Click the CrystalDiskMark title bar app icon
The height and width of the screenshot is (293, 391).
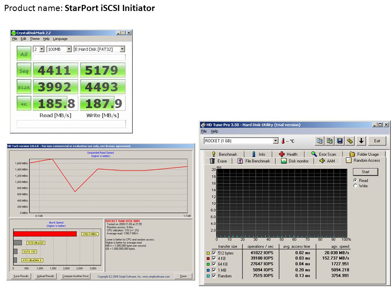[13, 33]
